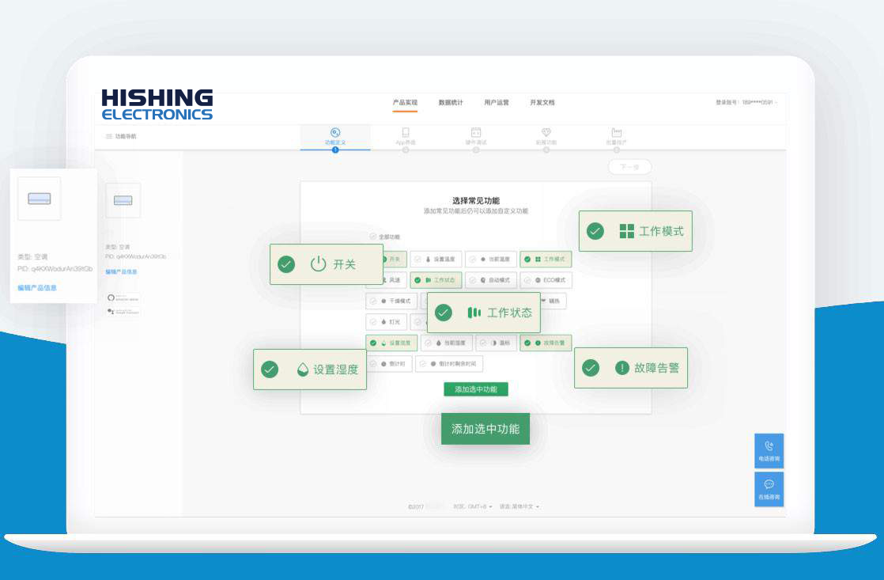Click the factory-shaped fifth step icon
884x580 pixels.
[616, 133]
